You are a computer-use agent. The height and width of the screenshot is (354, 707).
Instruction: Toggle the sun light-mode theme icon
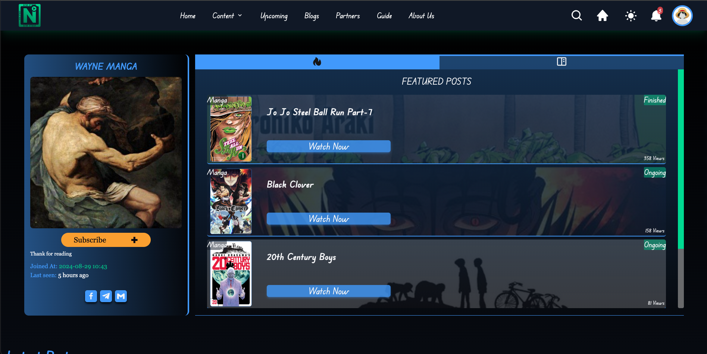pos(631,16)
